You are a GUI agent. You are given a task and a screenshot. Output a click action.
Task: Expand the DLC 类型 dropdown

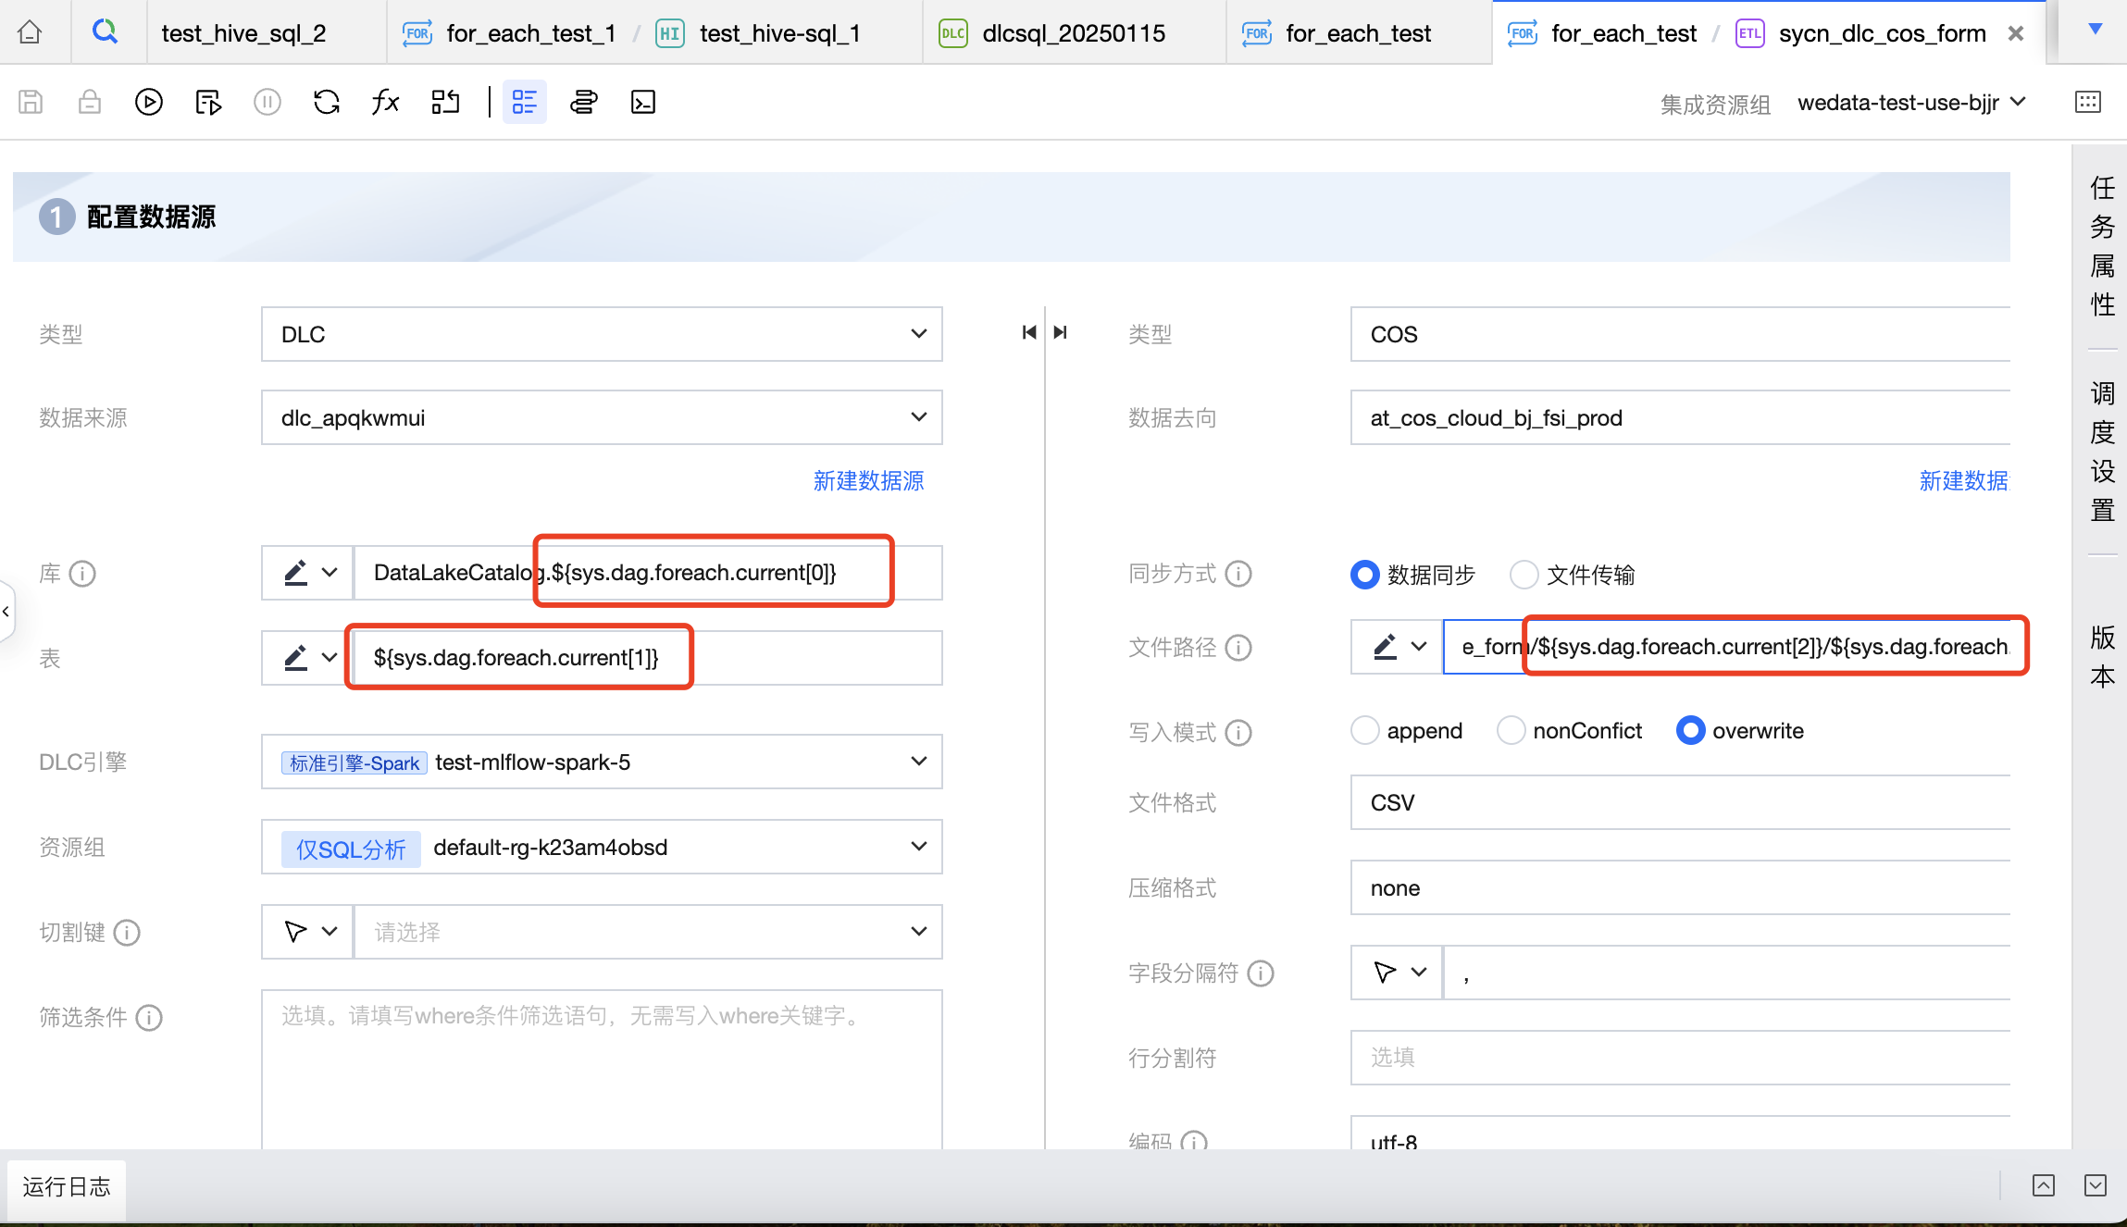tap(602, 334)
